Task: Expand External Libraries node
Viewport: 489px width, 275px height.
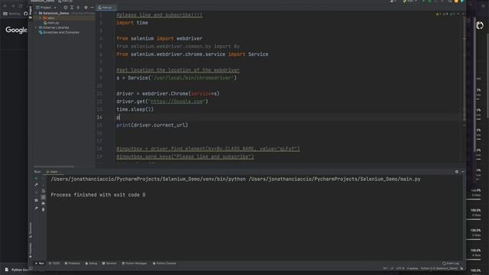Action: [x=36, y=27]
